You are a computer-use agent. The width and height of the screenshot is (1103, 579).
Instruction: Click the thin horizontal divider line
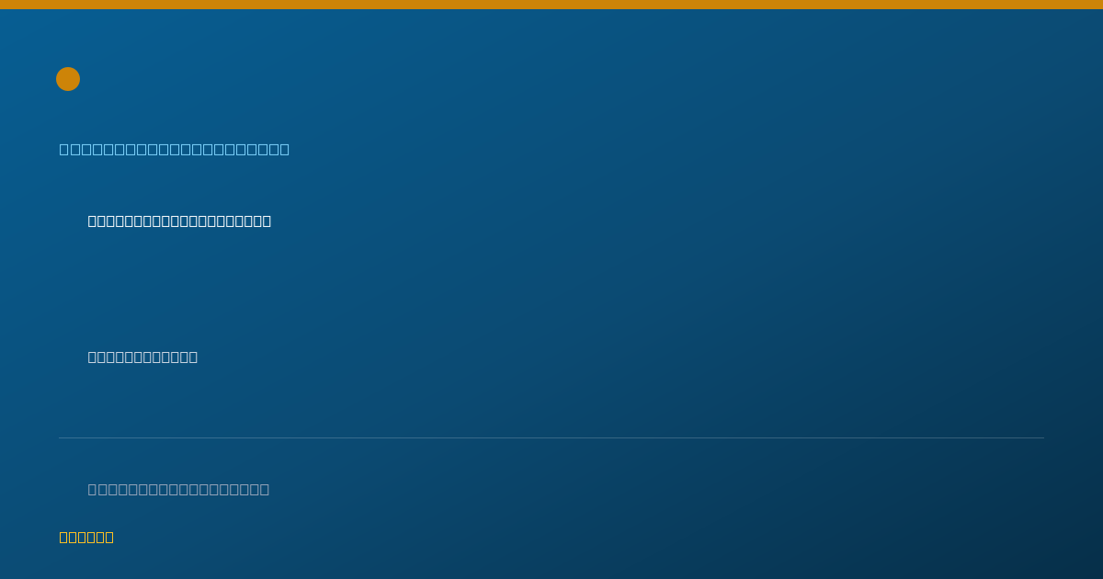(x=551, y=437)
